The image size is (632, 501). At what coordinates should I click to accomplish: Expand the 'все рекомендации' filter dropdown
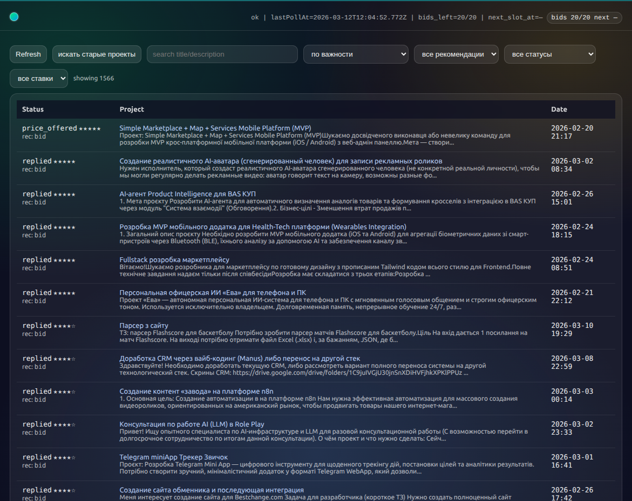456,54
